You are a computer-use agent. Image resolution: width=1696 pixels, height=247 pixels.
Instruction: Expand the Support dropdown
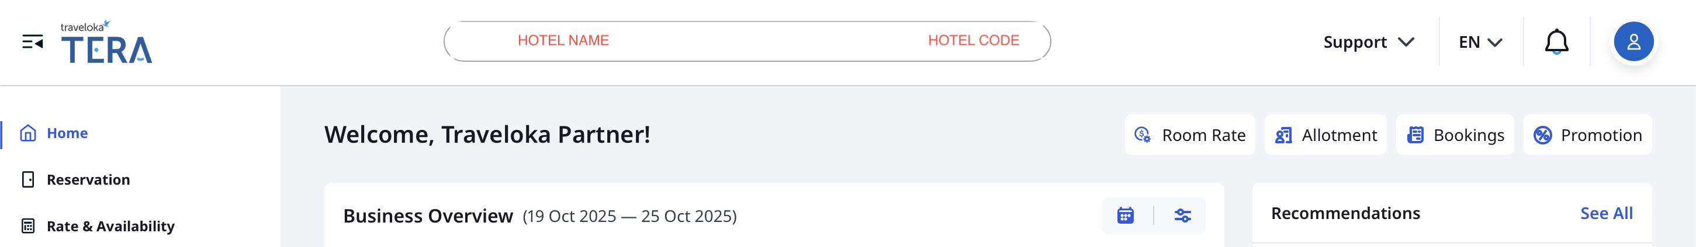click(x=1368, y=42)
